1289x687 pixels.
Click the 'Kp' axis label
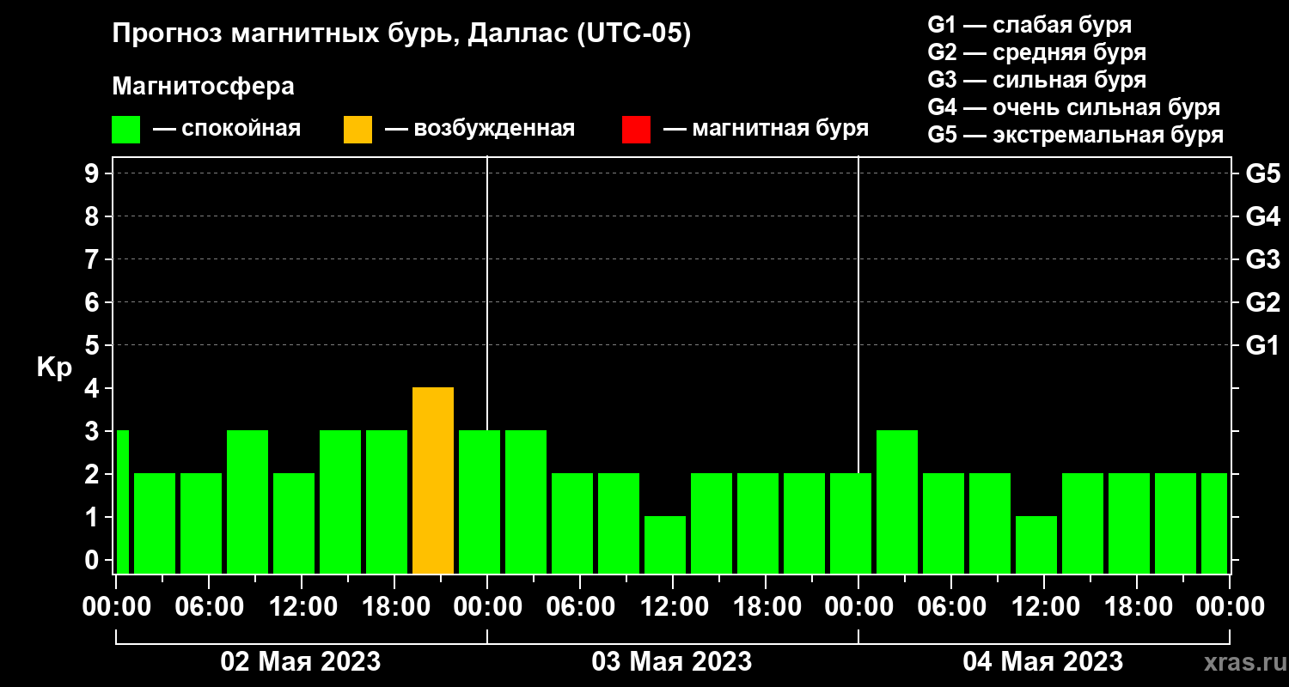point(54,367)
